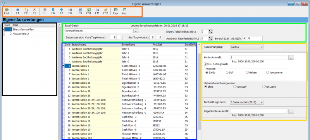Screen dimensions: 310x140
Task: Adjust Export Tabellenblatt number stepper
Action: click(x=211, y=32)
